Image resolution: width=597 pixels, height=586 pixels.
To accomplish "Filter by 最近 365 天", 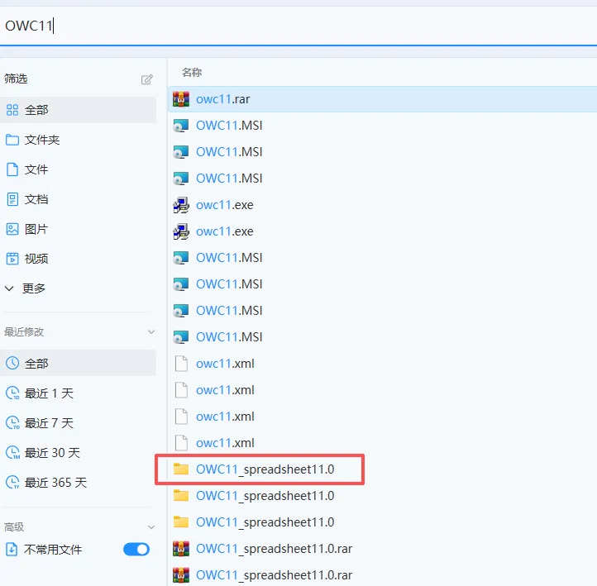I will tap(78, 483).
